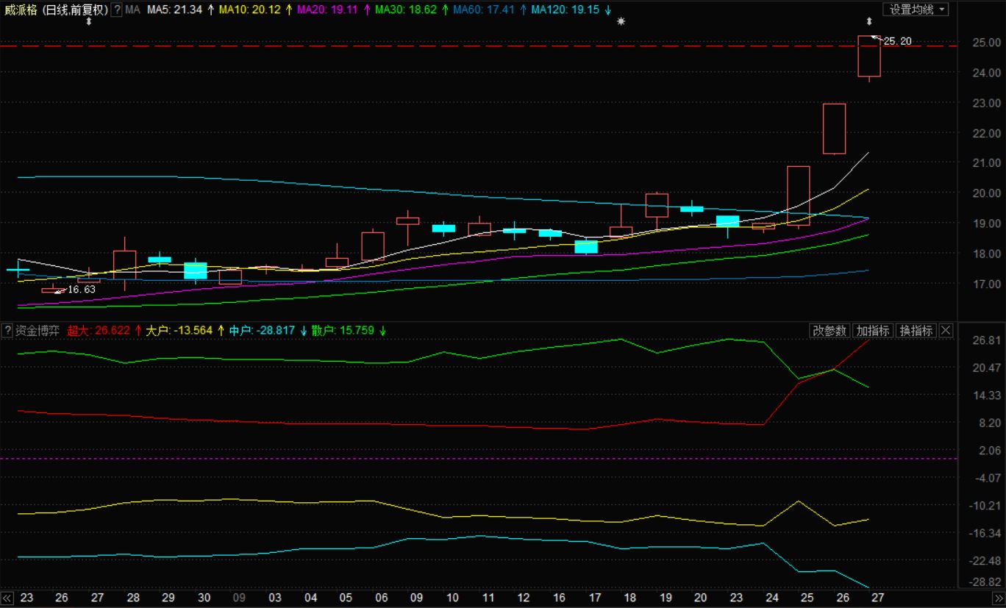
Task: Click the 加指标 button
Action: point(873,331)
